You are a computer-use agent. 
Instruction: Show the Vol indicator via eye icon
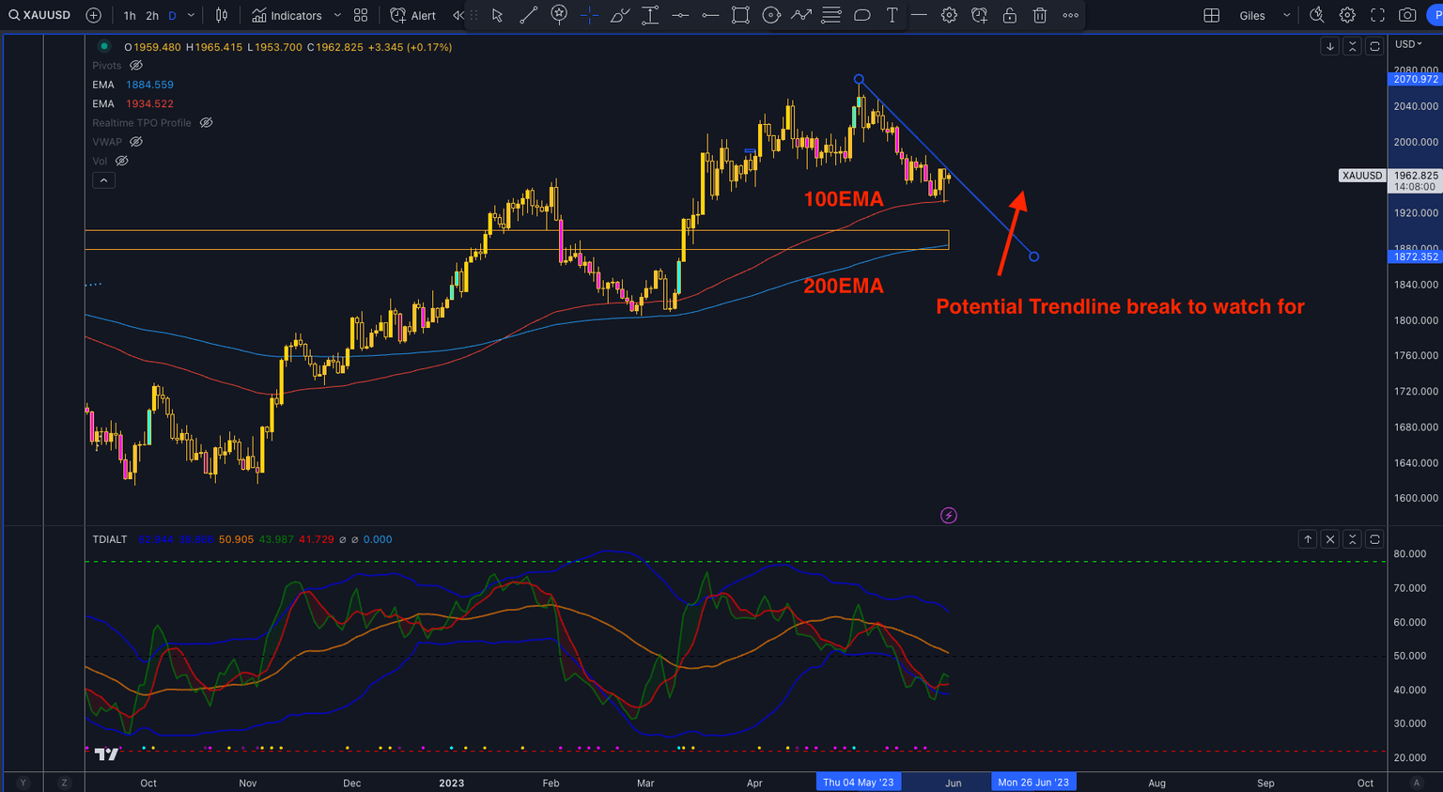click(122, 161)
